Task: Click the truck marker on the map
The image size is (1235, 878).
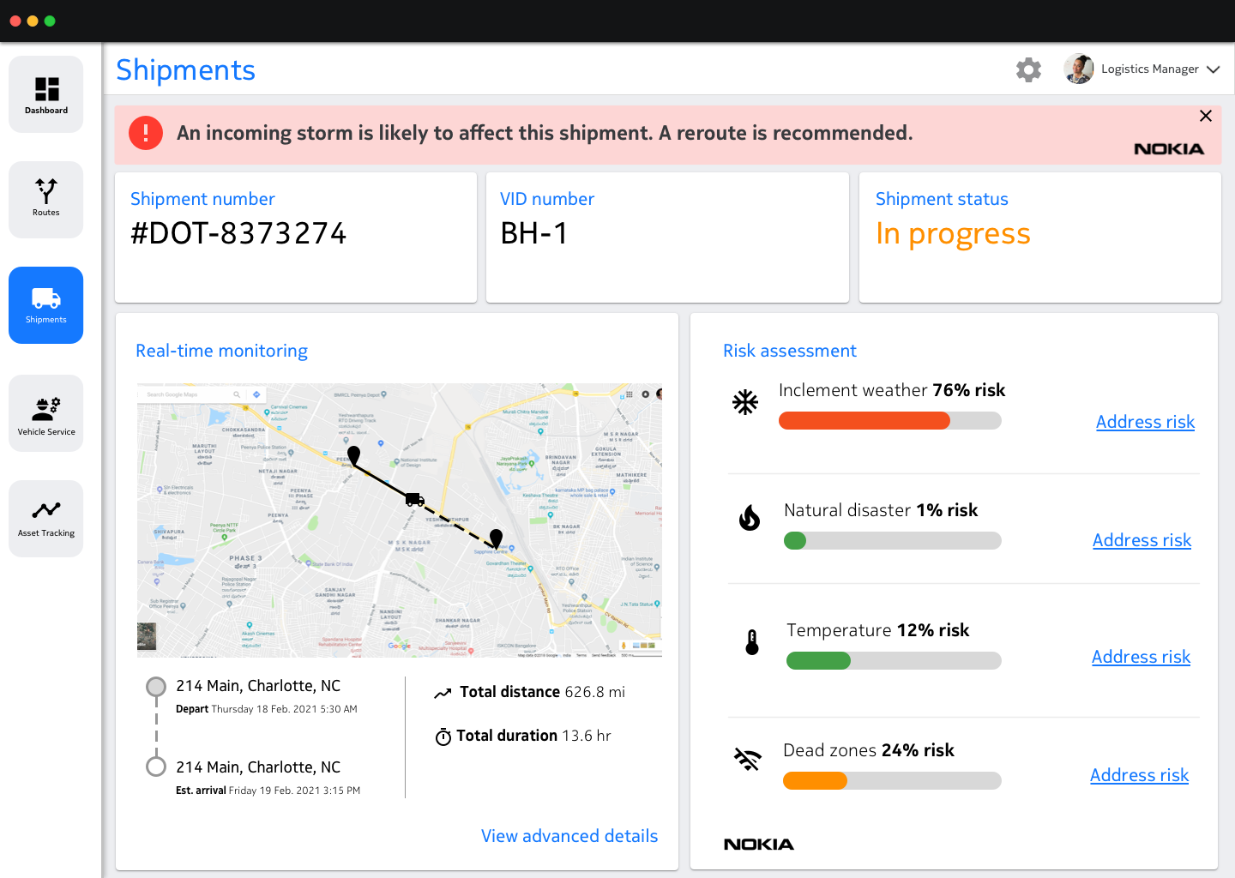Action: tap(415, 499)
